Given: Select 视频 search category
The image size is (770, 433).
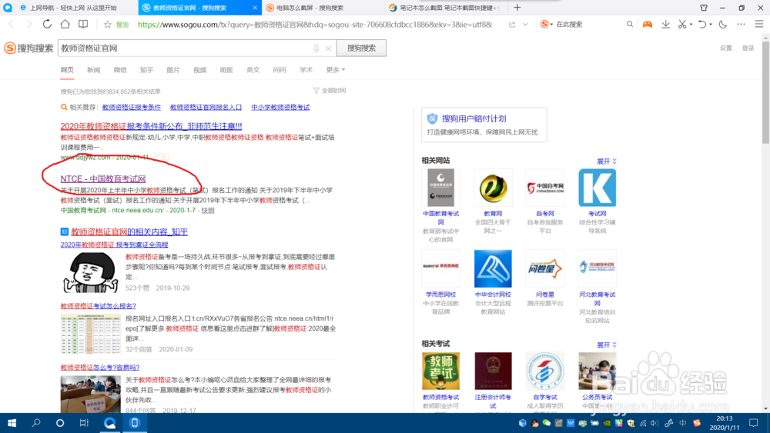Looking at the screenshot, I should (199, 70).
